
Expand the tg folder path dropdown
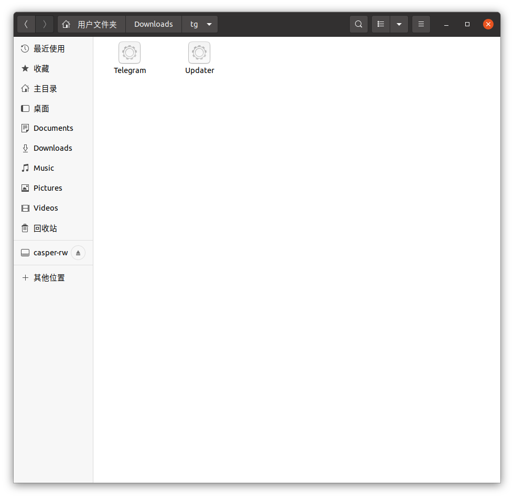[x=209, y=24]
